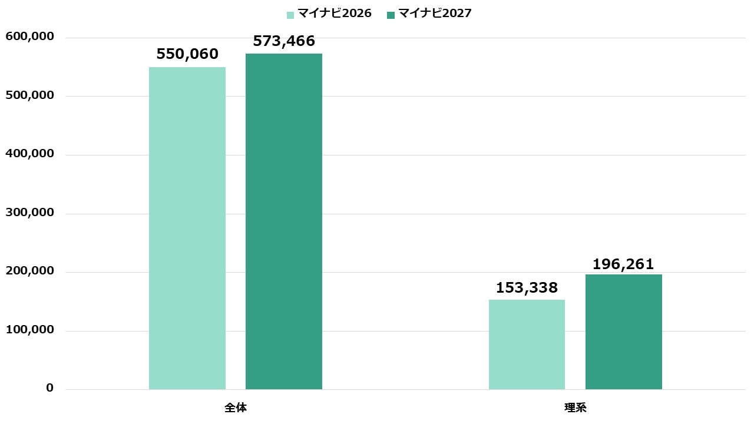Click the 500,000 y-axis label
754x424 pixels.
(x=29, y=95)
